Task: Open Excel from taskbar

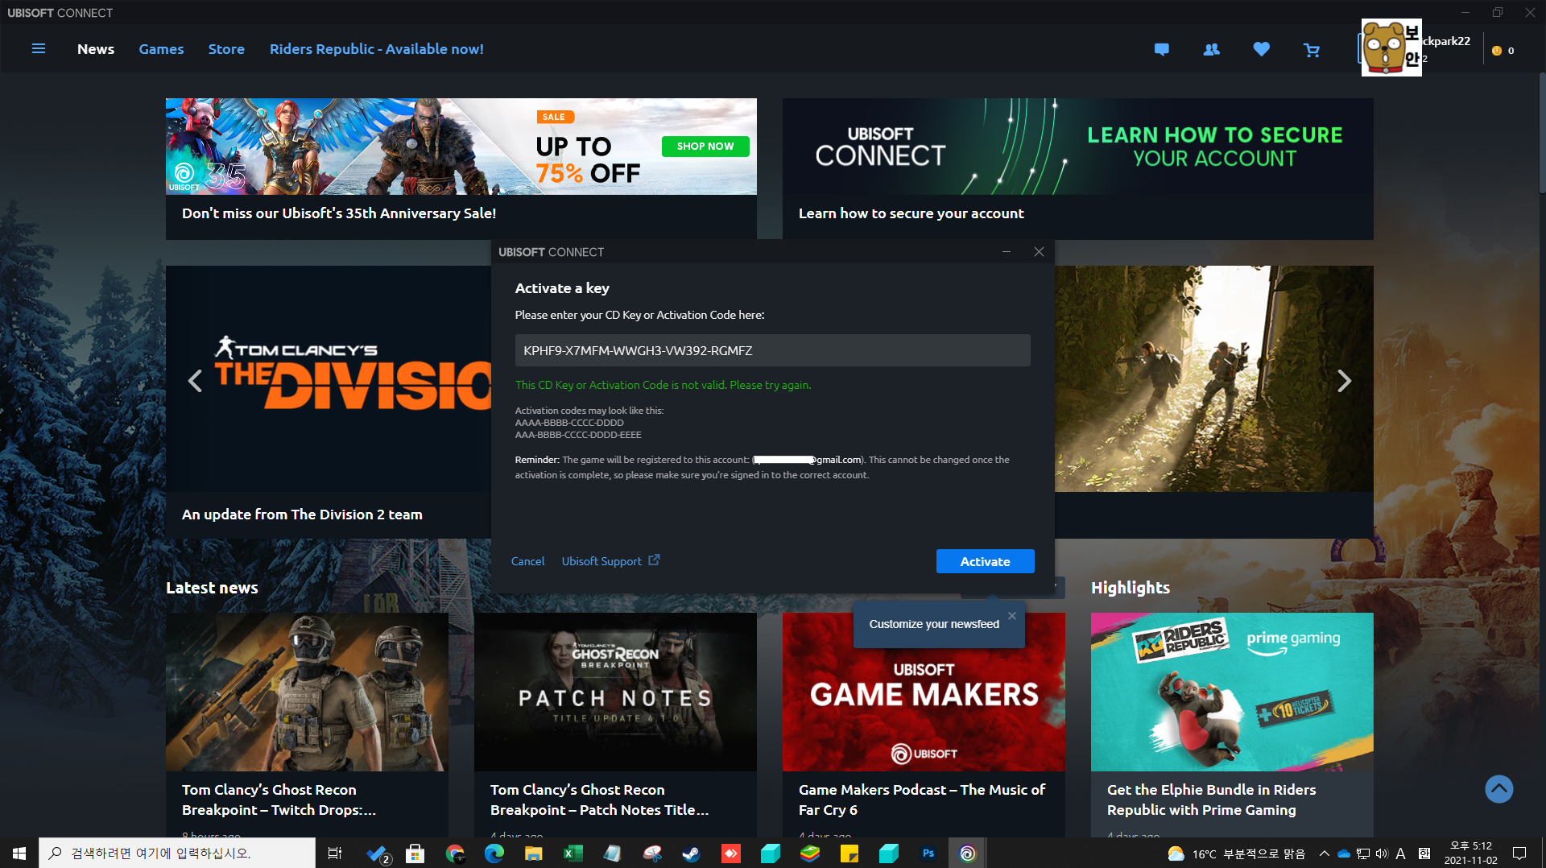Action: (573, 853)
